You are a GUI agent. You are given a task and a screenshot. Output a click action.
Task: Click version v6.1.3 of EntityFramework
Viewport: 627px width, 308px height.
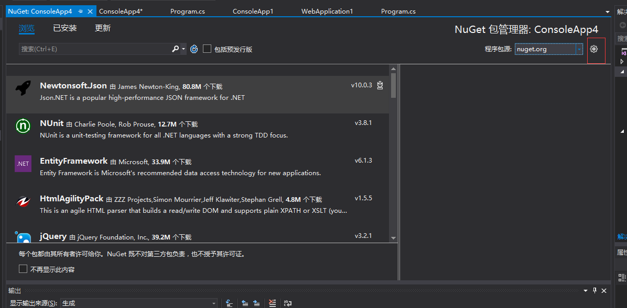point(363,161)
